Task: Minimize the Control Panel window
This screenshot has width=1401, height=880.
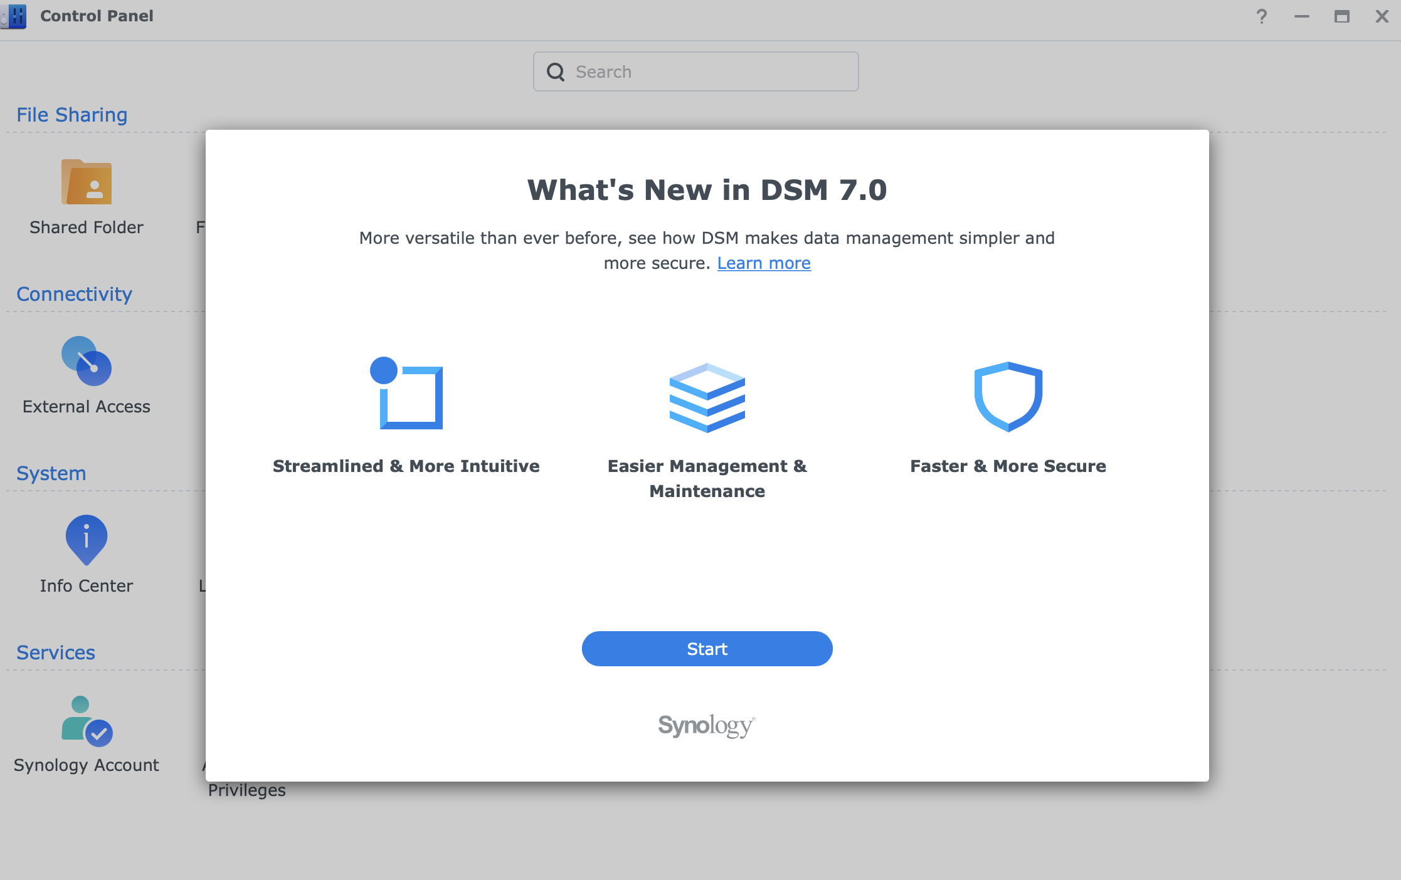Action: (1302, 16)
